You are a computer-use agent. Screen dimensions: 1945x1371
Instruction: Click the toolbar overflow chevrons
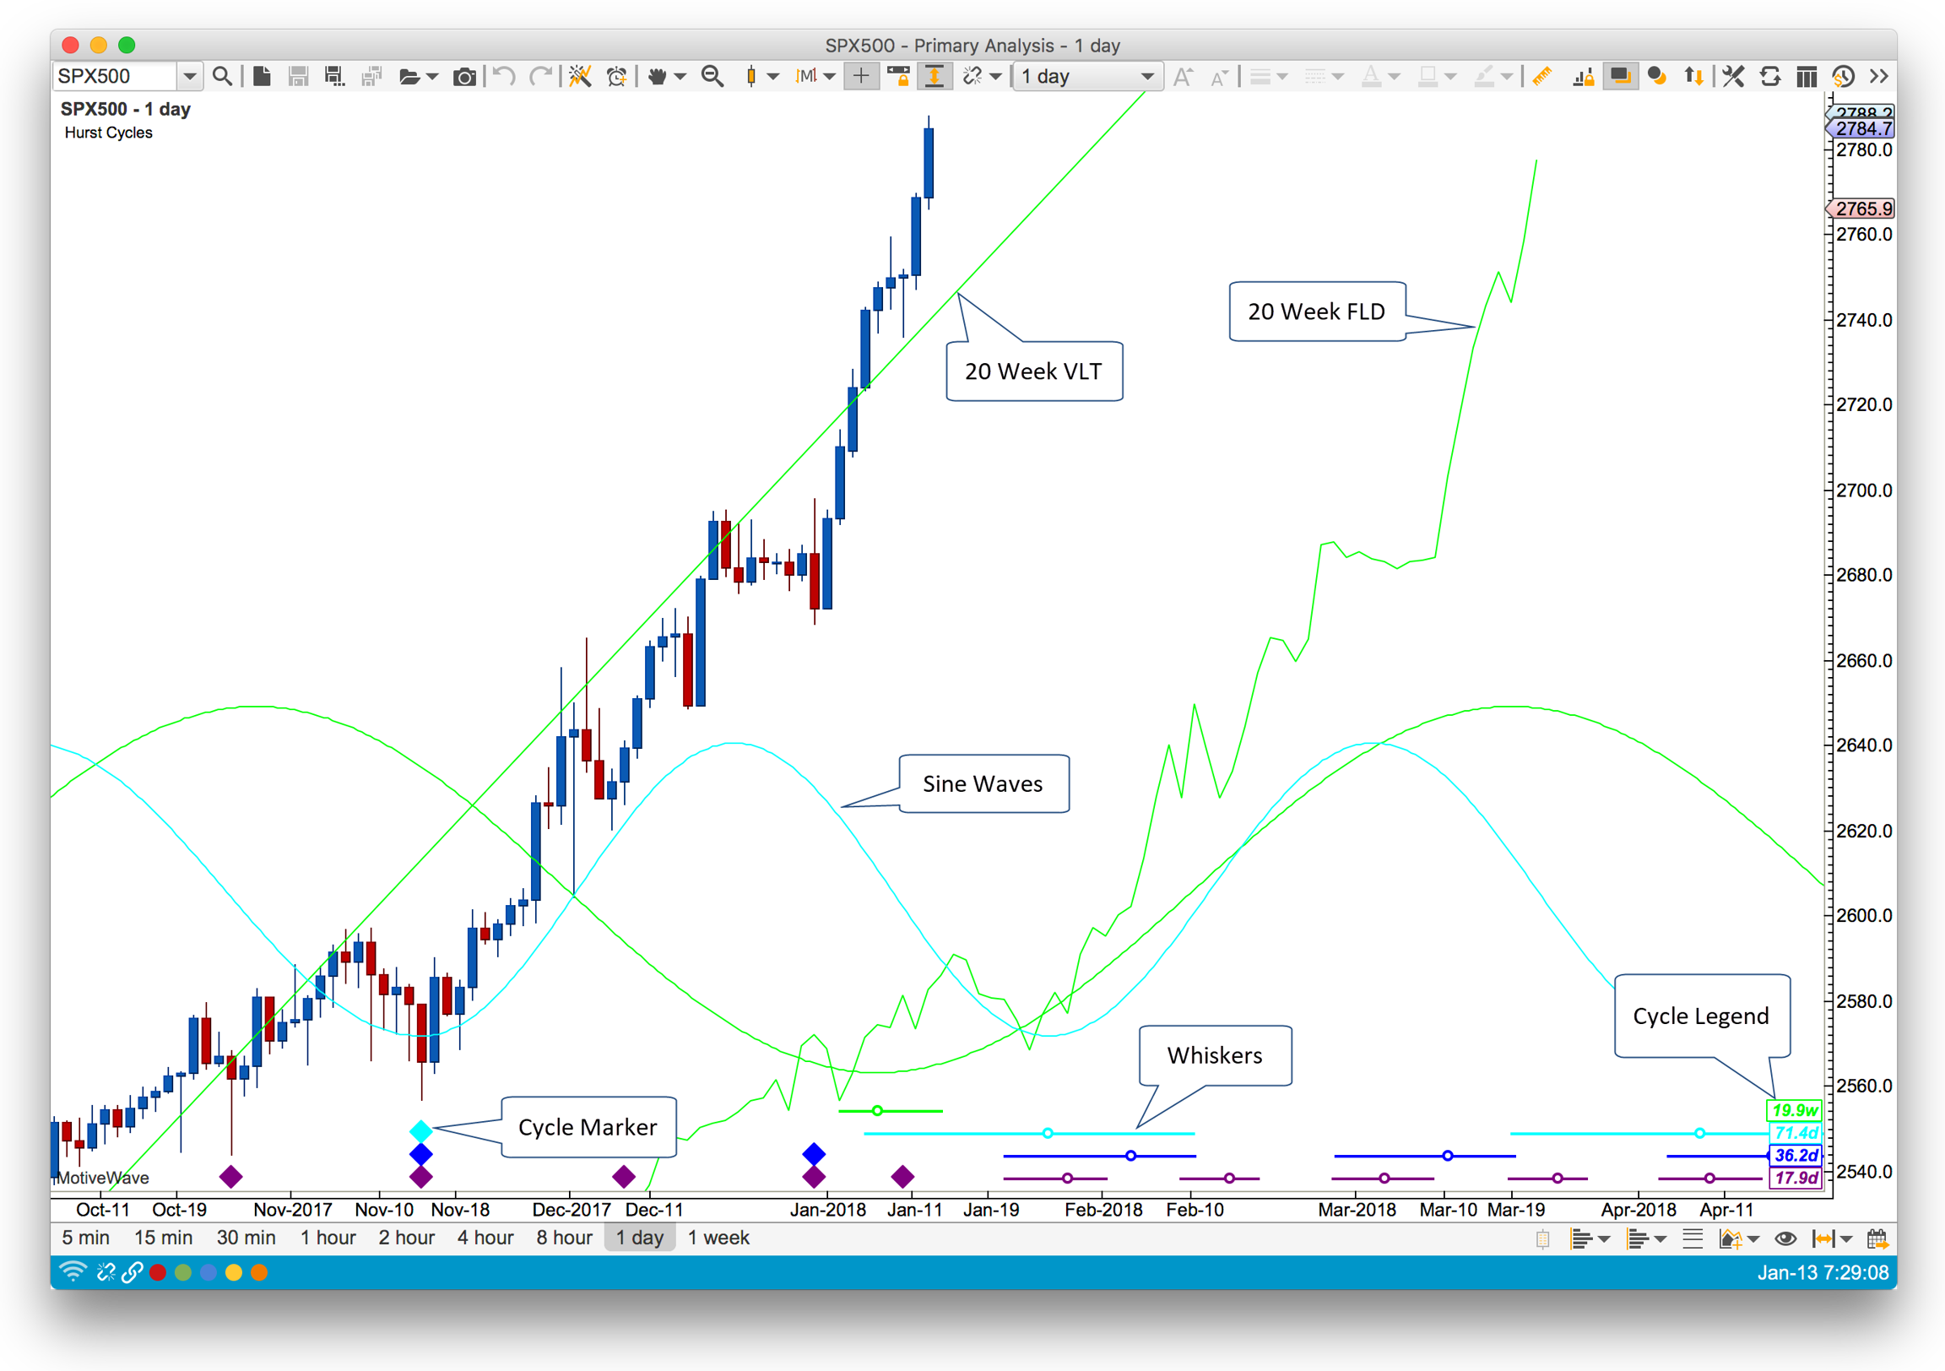pyautogui.click(x=1878, y=77)
